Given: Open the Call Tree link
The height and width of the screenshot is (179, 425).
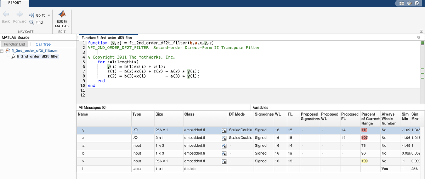Looking at the screenshot, I should point(43,44).
